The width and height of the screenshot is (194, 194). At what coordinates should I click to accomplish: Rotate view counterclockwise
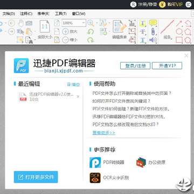click(91, 32)
